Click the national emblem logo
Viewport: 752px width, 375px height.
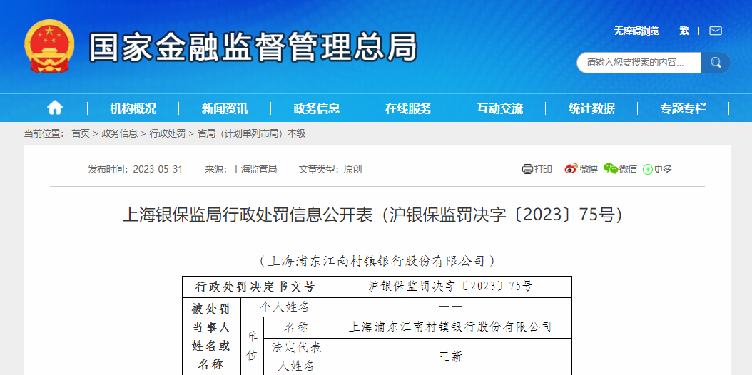(x=49, y=46)
